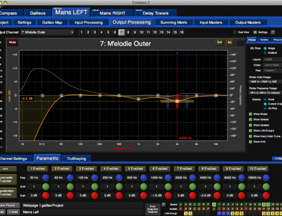Click the Iso button above the plot
The width and height of the screenshot is (282, 216).
[230, 42]
